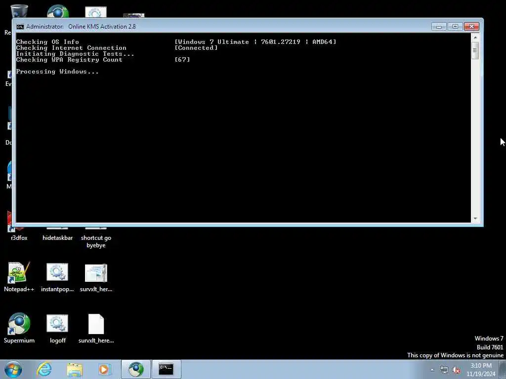Click the console scrollbar up arrow
This screenshot has height=379, width=506.
(x=475, y=38)
